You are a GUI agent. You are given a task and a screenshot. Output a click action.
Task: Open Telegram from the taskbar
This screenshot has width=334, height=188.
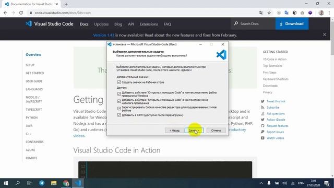tap(42, 183)
